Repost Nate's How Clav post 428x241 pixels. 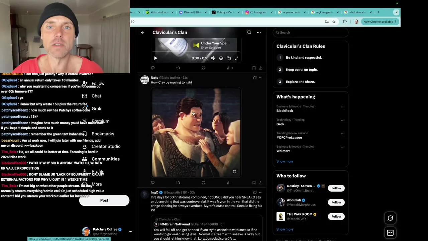tap(178, 183)
